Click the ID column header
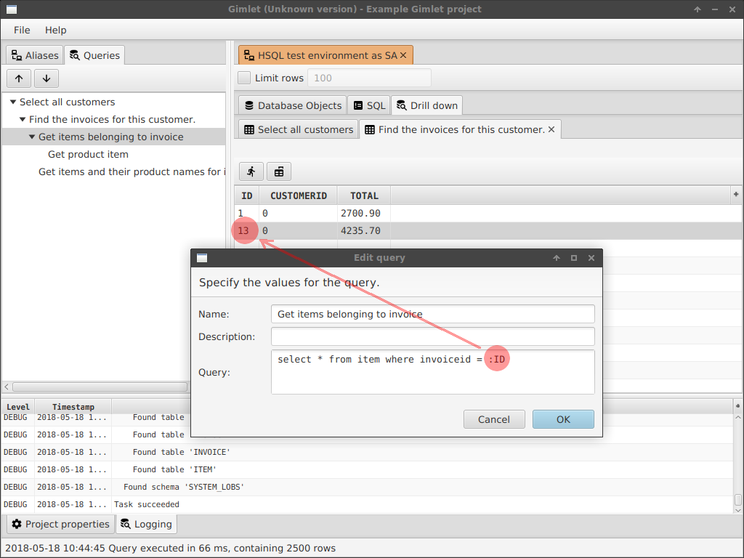 [247, 195]
